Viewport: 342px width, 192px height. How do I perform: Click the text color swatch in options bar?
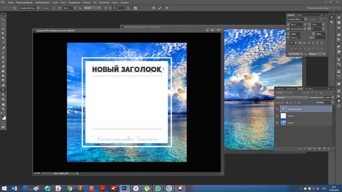point(121,8)
